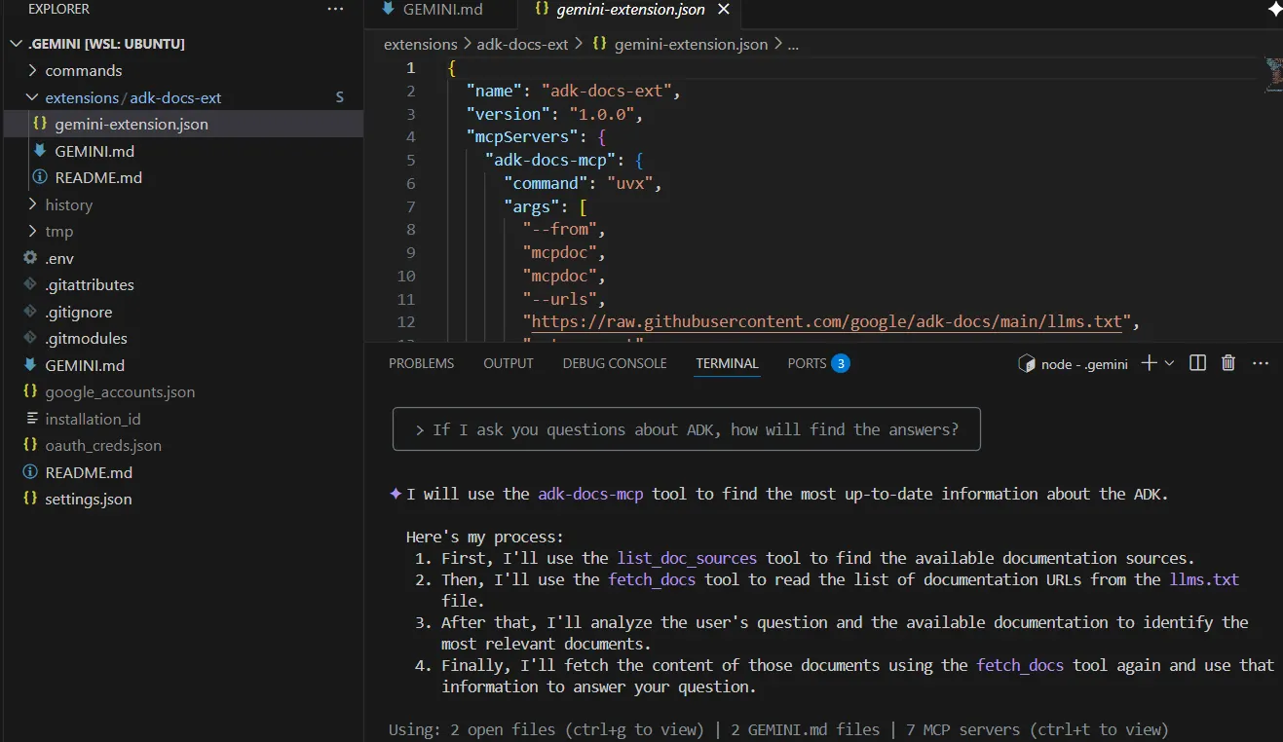
Task: Close the gemini-extension.json editor tab
Action: (723, 10)
